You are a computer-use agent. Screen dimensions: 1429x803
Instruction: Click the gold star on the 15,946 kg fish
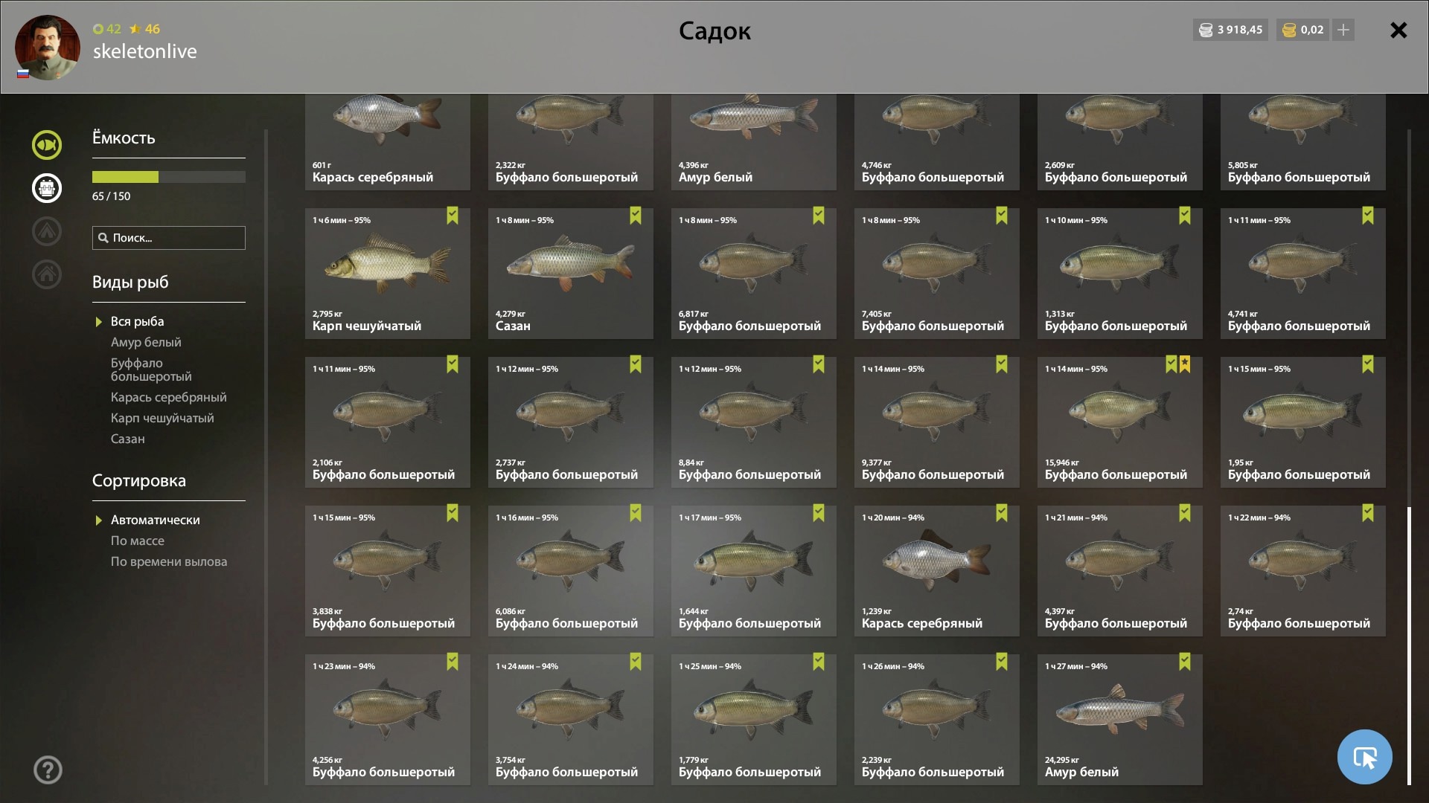pyautogui.click(x=1185, y=364)
